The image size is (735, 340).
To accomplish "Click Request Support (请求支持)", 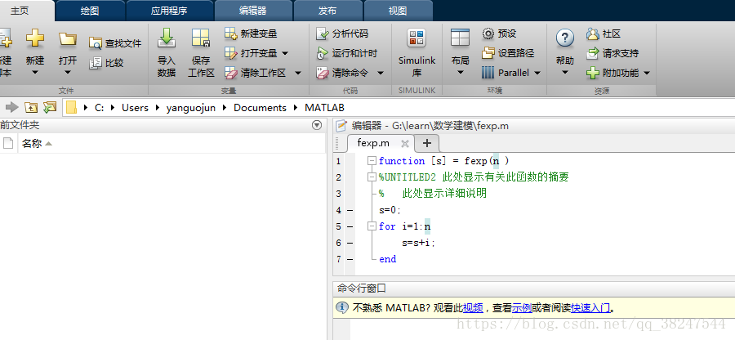I will tap(612, 53).
